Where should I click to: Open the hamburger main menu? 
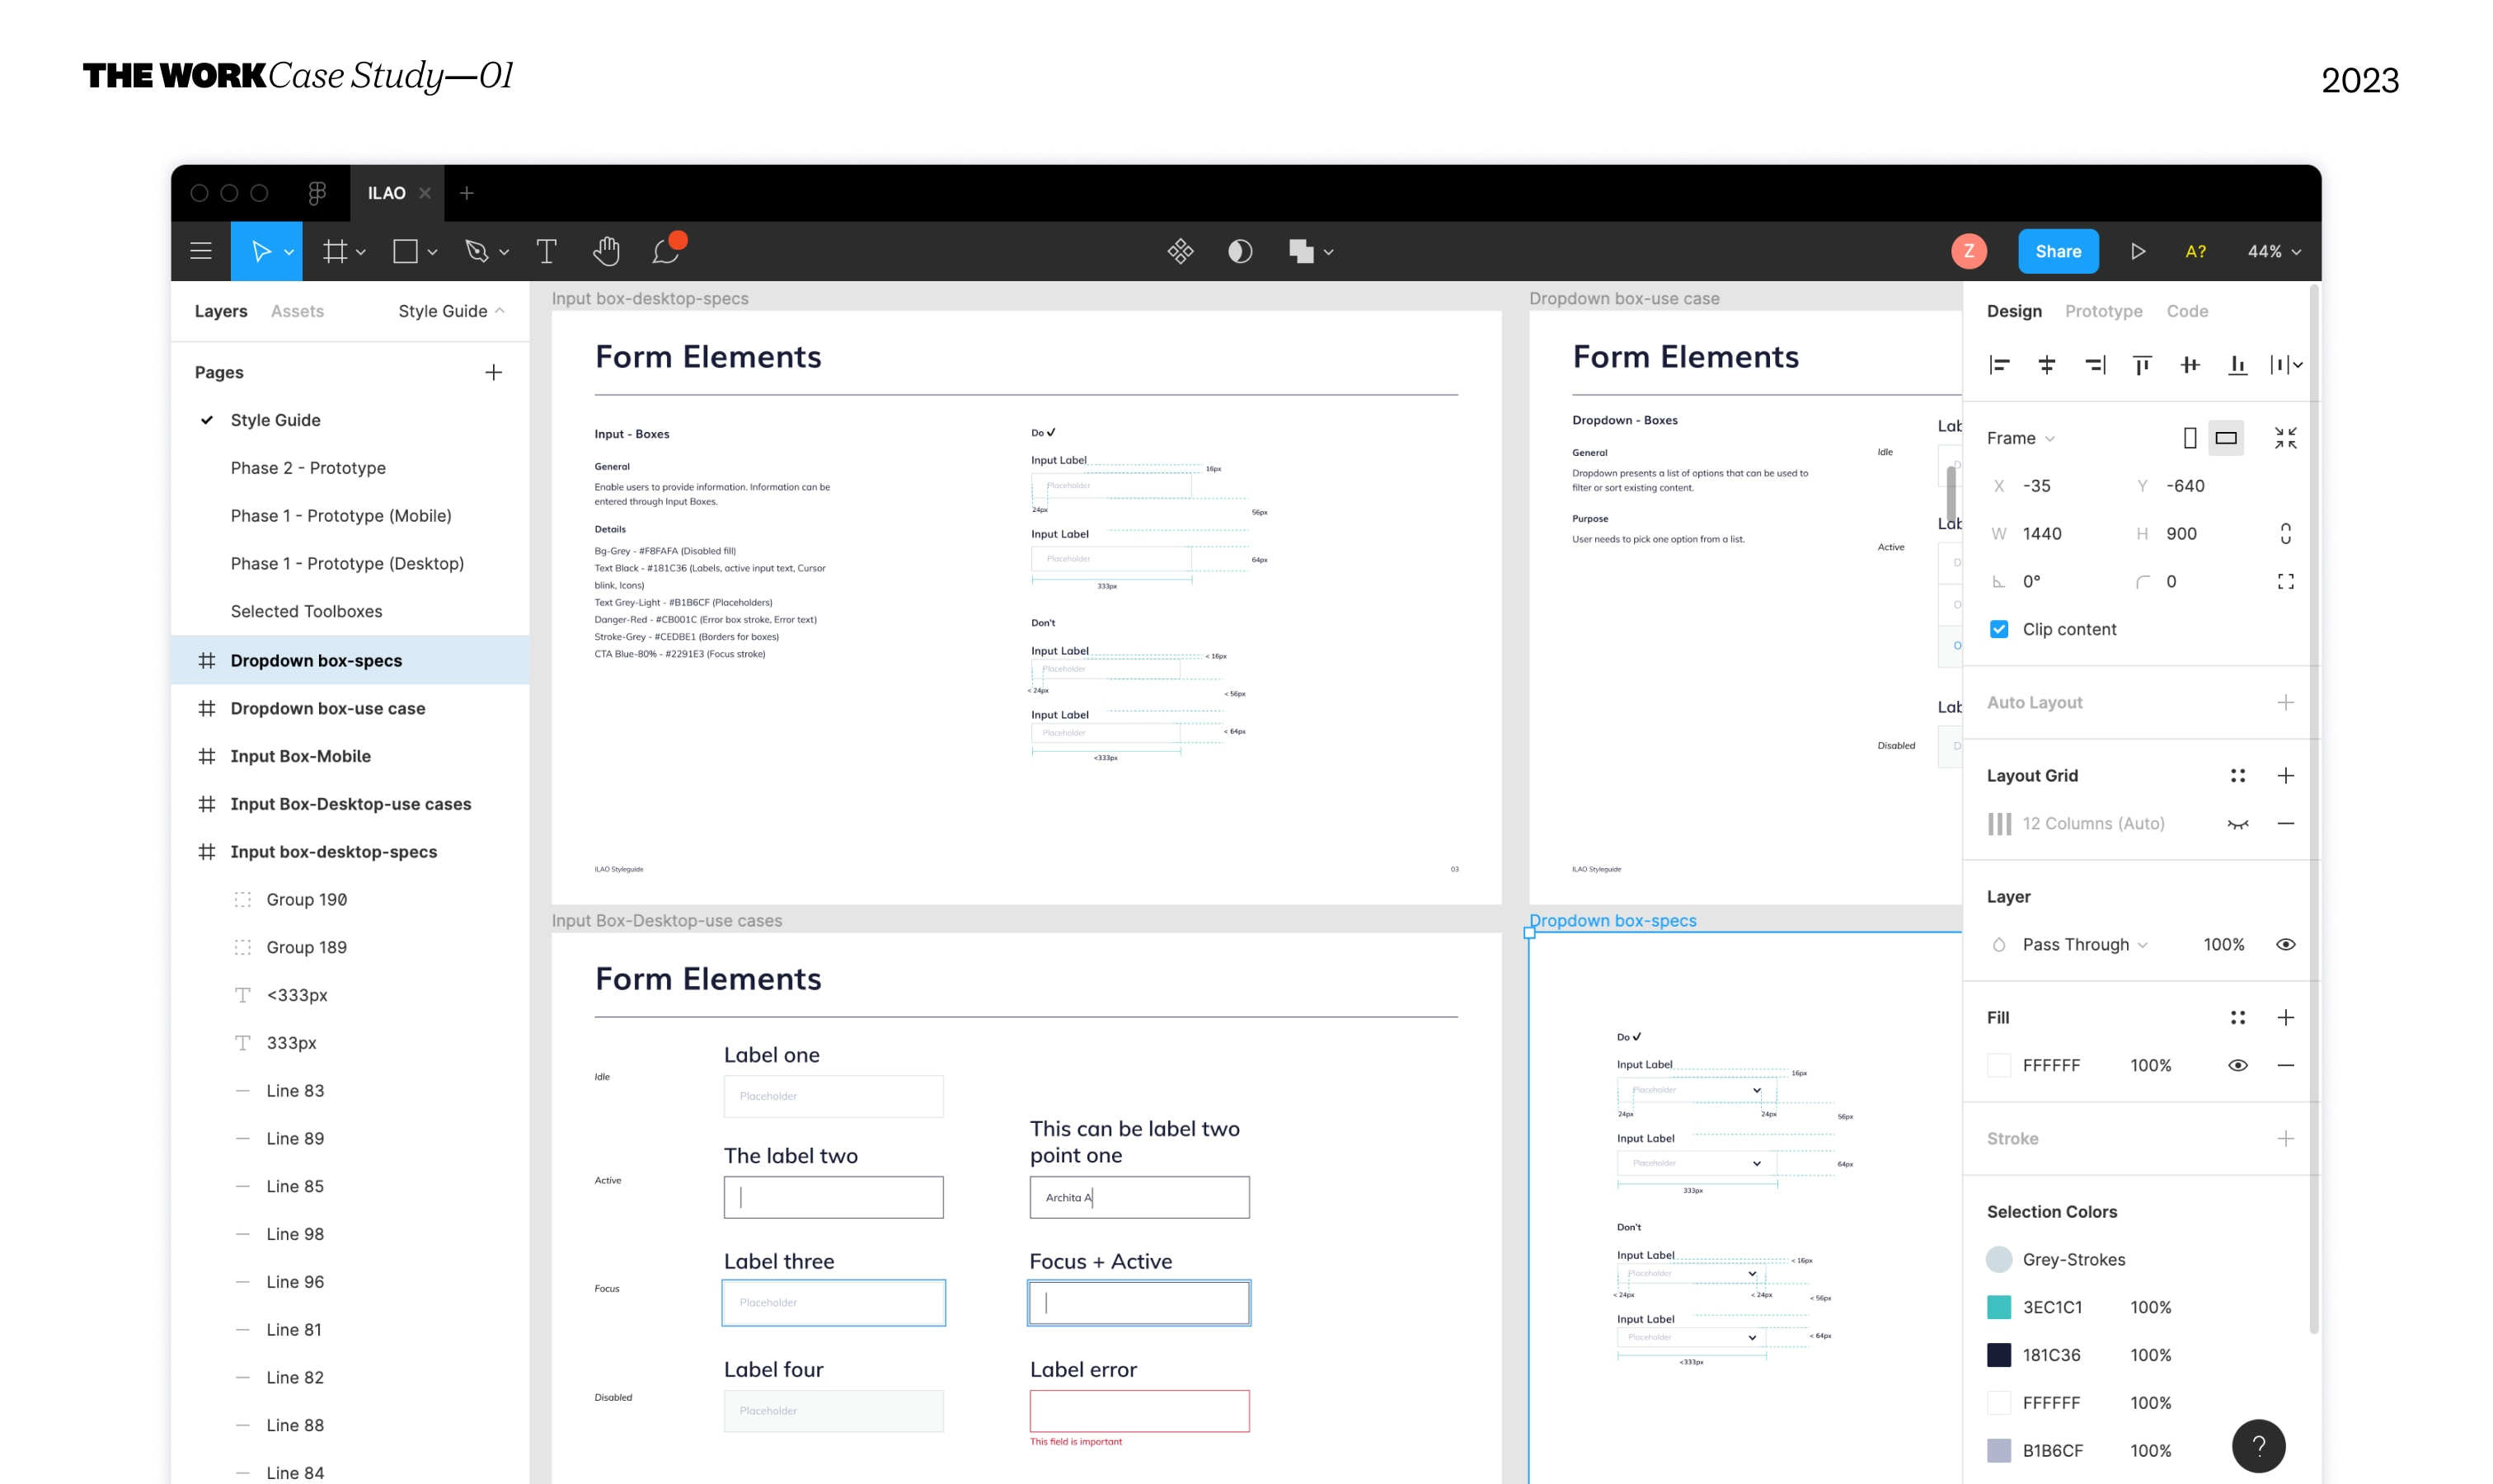(x=200, y=251)
